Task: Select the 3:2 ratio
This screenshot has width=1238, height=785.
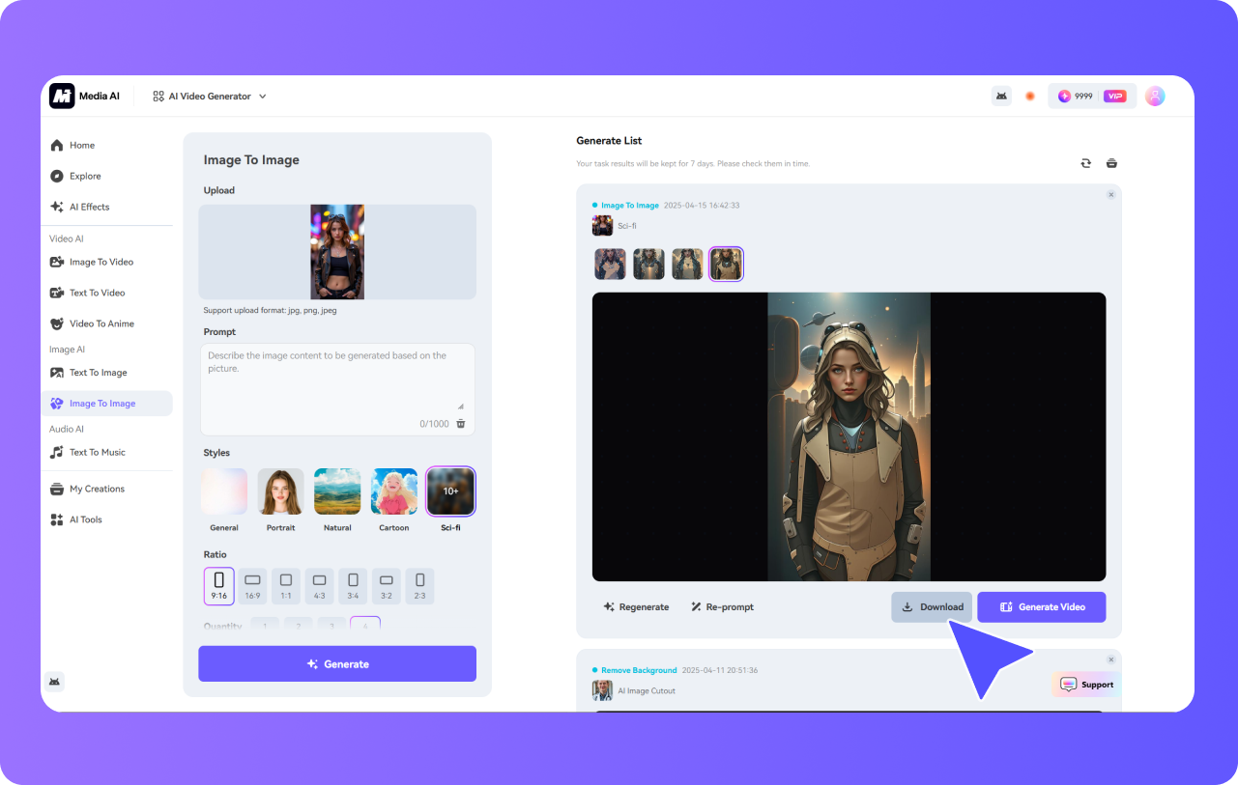Action: (387, 586)
